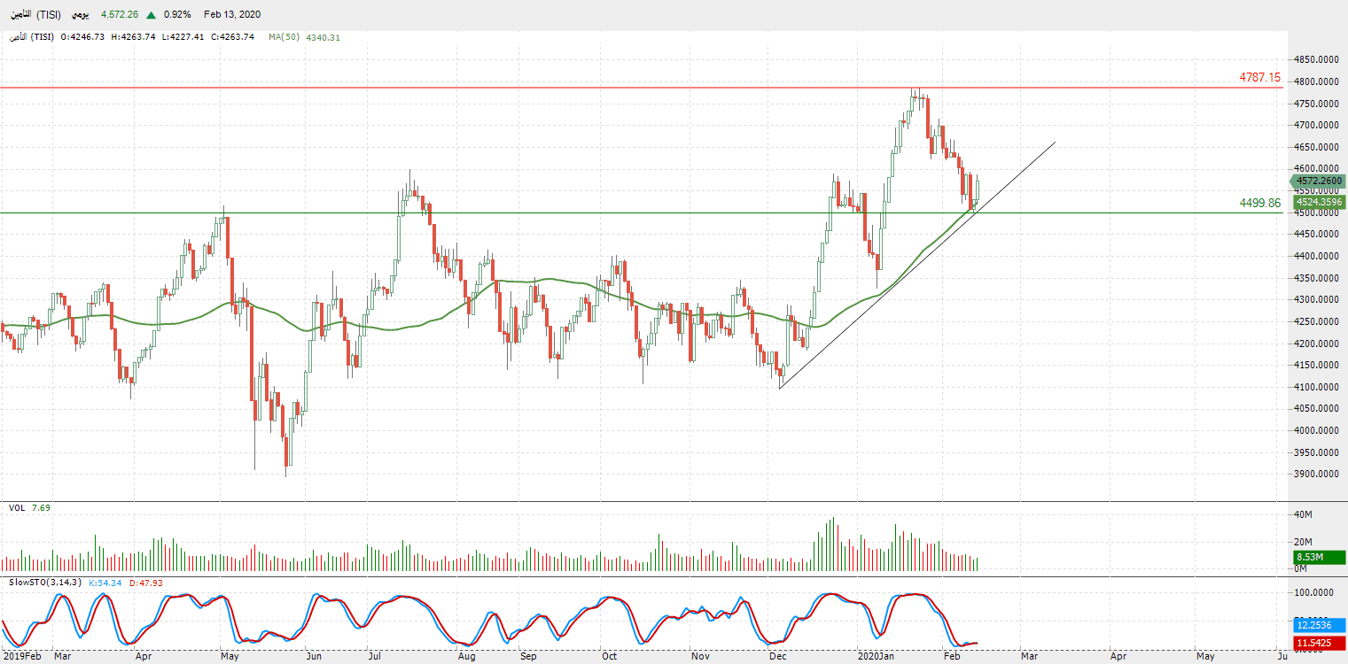Click the 4700.0000 price axis label

1315,125
